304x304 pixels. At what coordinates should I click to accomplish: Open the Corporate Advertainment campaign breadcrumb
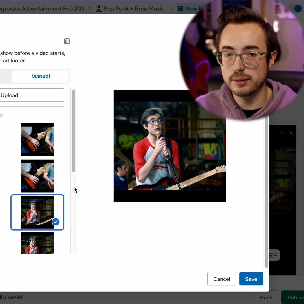(42, 9)
